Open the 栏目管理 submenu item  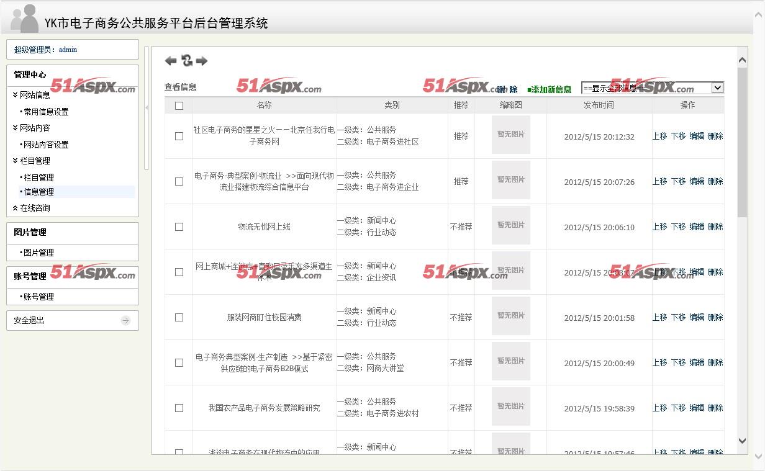coord(38,177)
